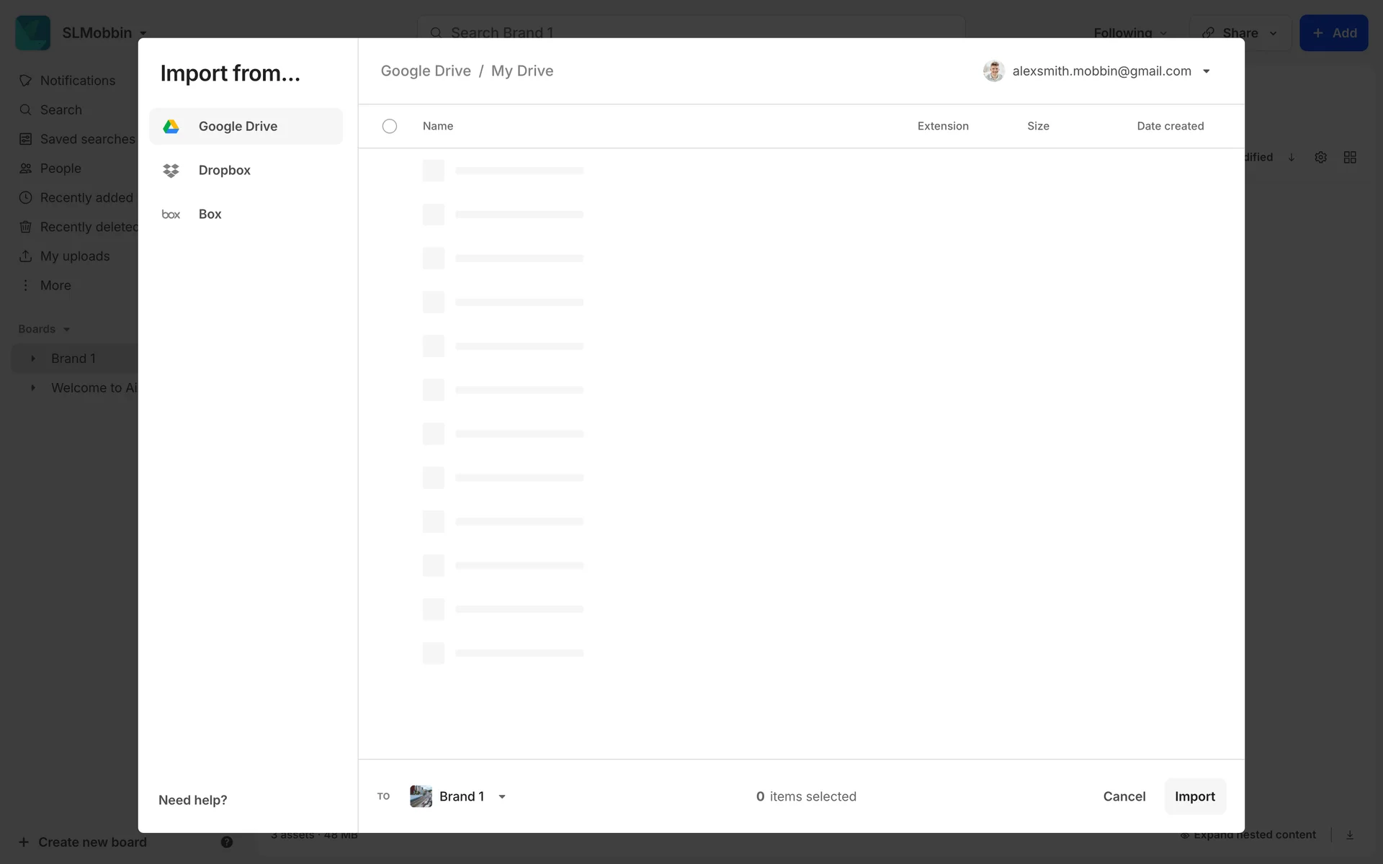The width and height of the screenshot is (1383, 864).
Task: Click the Google Drive breadcrumb
Action: tap(426, 71)
